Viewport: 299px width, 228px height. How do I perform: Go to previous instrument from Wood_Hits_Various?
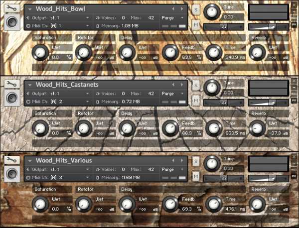(x=173, y=160)
